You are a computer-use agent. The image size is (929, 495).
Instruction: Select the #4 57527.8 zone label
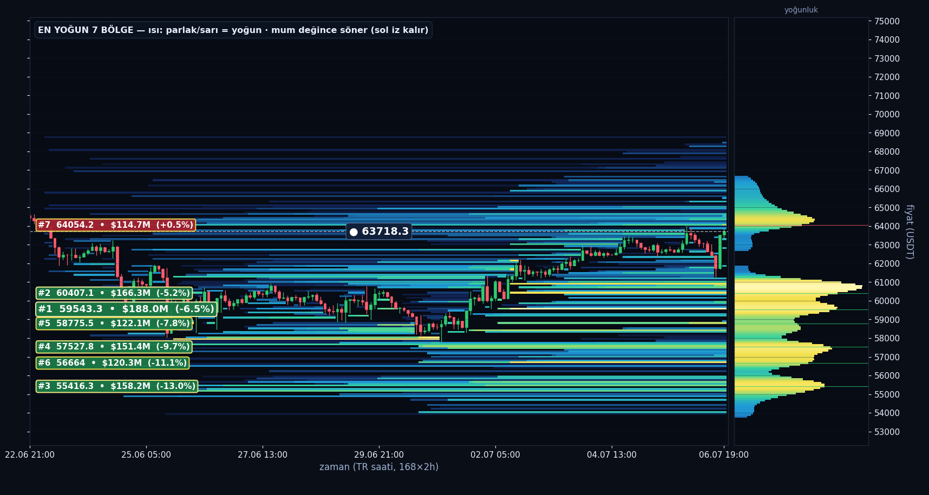point(114,347)
